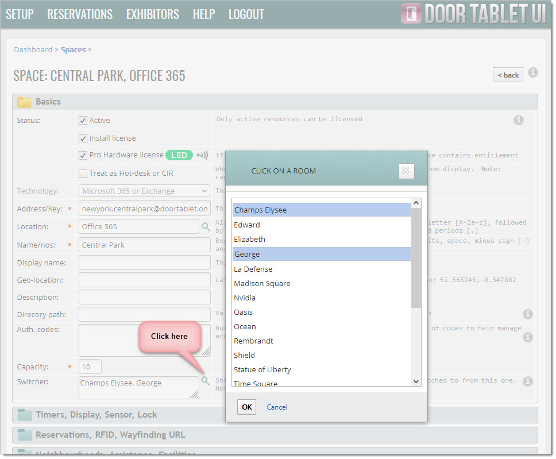The image size is (556, 459).
Task: Expand Reservations, RFID, Wayfinding URL section
Action: click(110, 435)
